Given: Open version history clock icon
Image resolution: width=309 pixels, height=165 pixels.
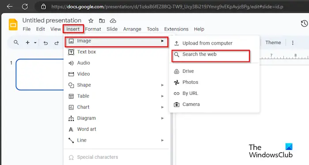Looking at the screenshot, I should (x=304, y=24).
